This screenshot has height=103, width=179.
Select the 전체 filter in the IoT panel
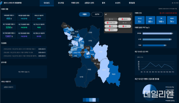[x=111, y=19]
